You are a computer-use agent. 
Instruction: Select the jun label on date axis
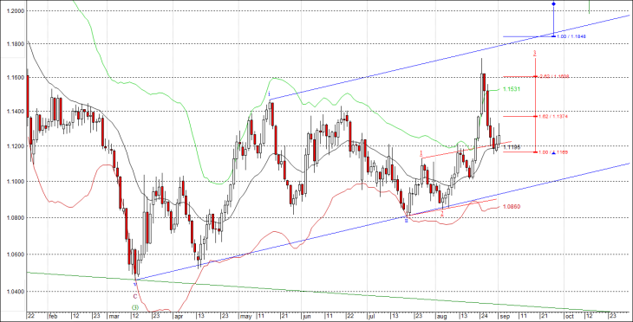pyautogui.click(x=308, y=317)
